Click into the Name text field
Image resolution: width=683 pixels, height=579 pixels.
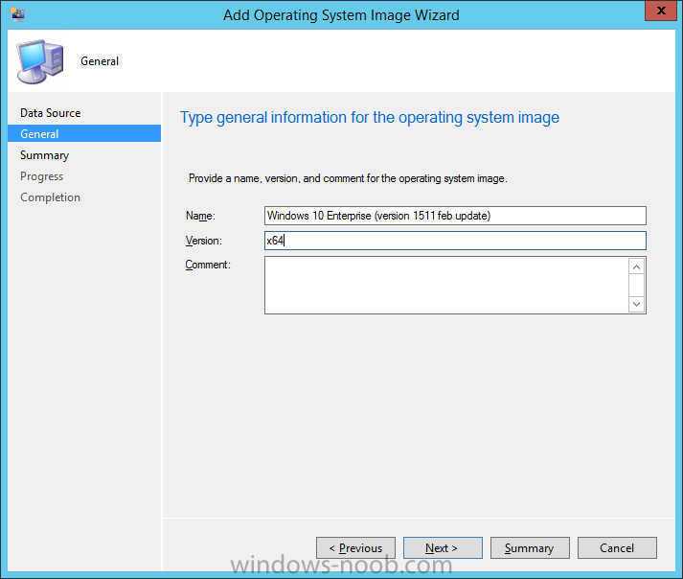[455, 216]
